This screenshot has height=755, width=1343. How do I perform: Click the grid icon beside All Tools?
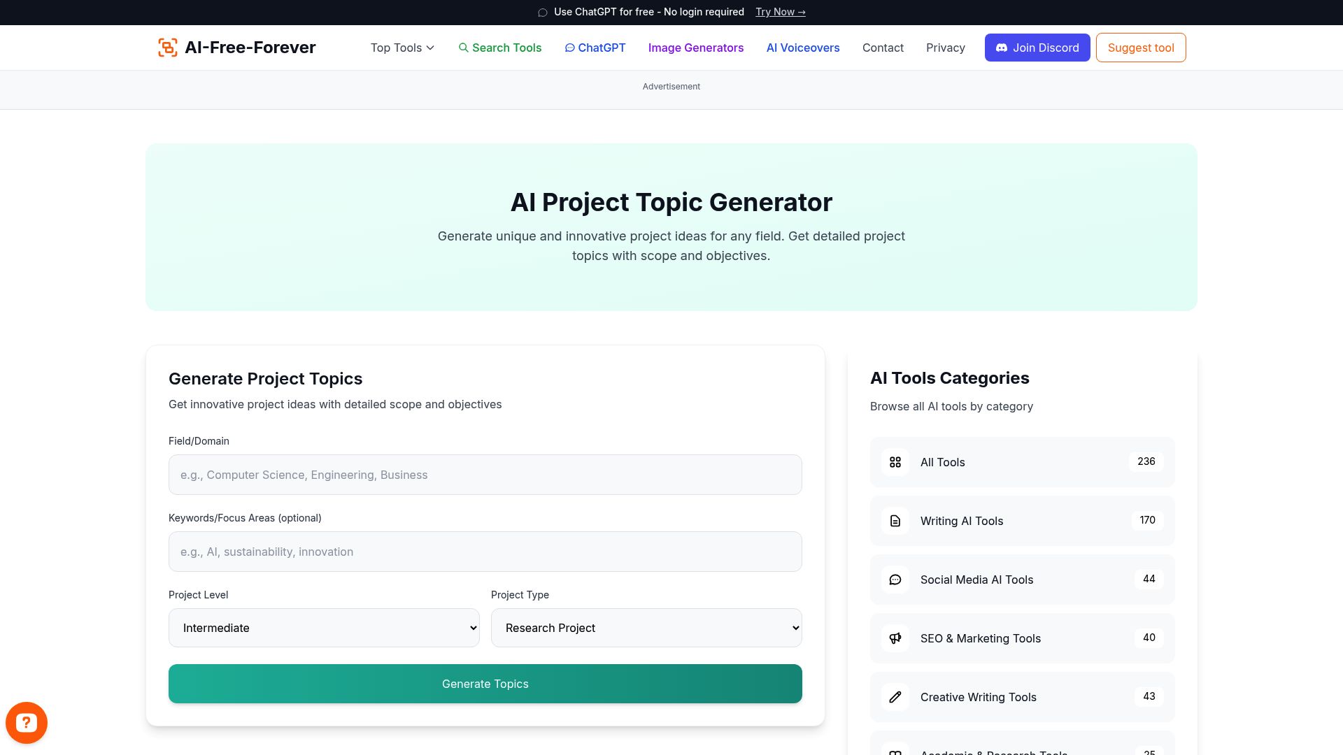pos(895,462)
